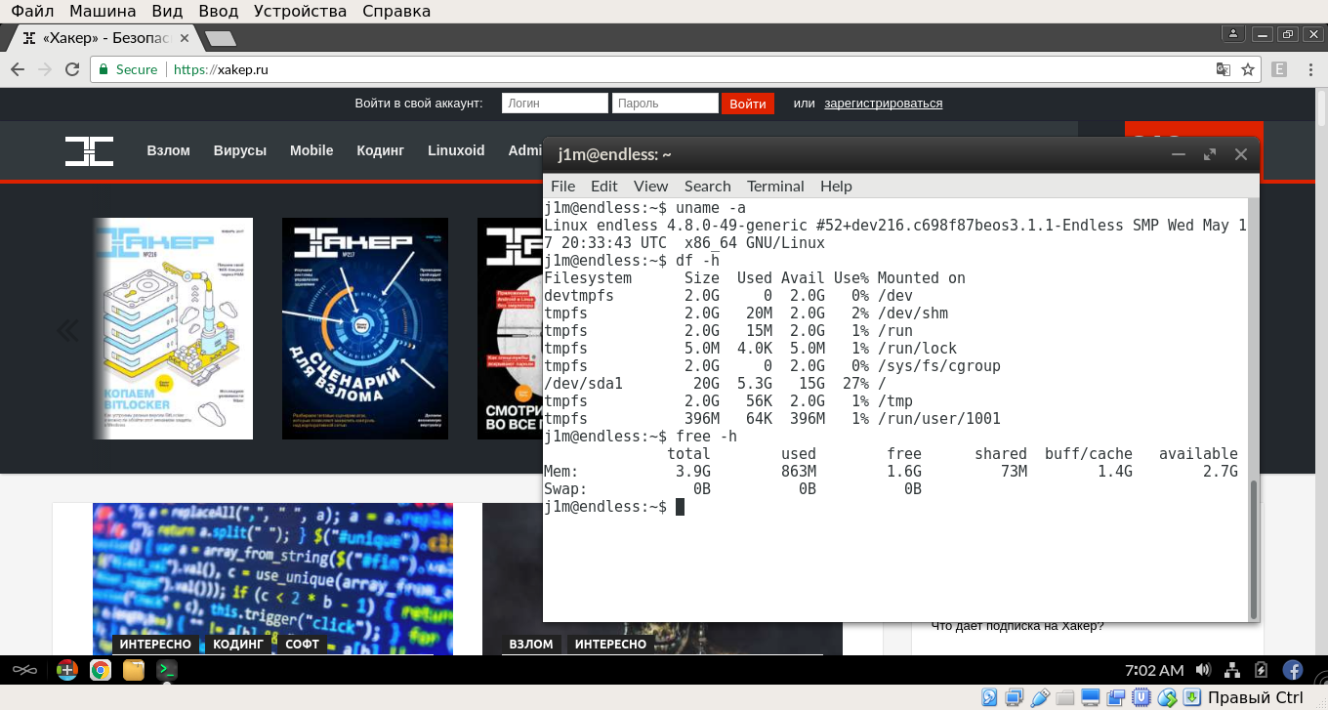Click Xakep site logo in header
This screenshot has height=710, width=1328.
[x=89, y=150]
